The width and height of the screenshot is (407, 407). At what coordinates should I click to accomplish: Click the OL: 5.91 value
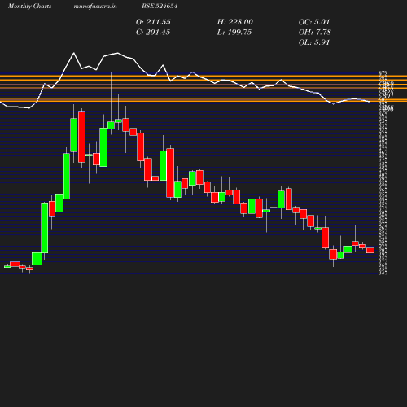tap(314, 42)
